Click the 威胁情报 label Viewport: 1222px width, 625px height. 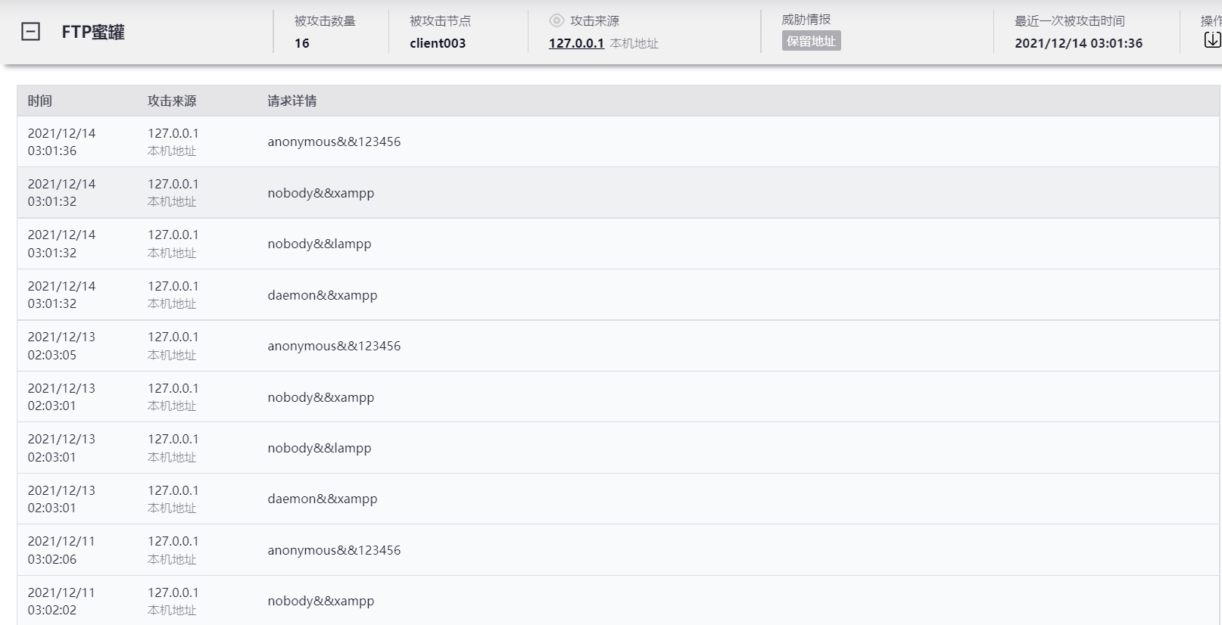click(806, 20)
